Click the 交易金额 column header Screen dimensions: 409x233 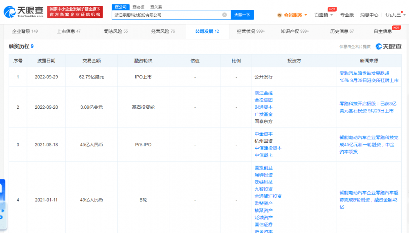pos(92,61)
